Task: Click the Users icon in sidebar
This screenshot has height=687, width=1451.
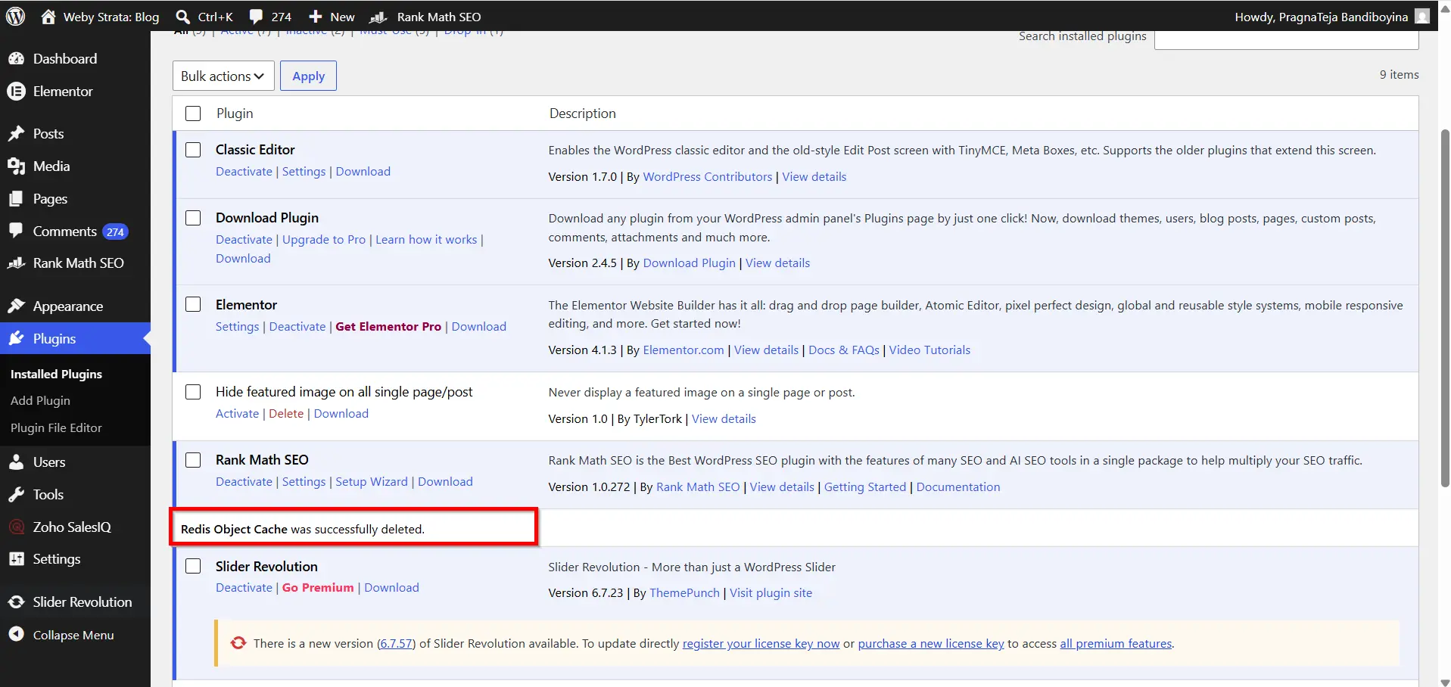Action: click(x=16, y=462)
